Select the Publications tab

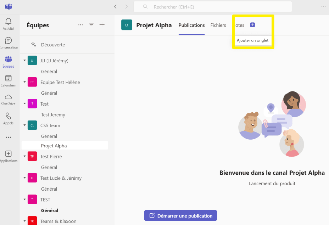point(191,25)
